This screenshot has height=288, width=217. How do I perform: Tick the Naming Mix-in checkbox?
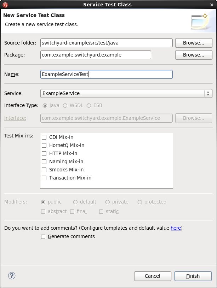click(44, 161)
